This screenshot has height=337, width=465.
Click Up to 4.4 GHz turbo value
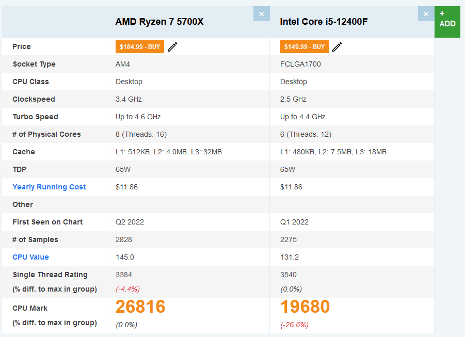tap(302, 117)
